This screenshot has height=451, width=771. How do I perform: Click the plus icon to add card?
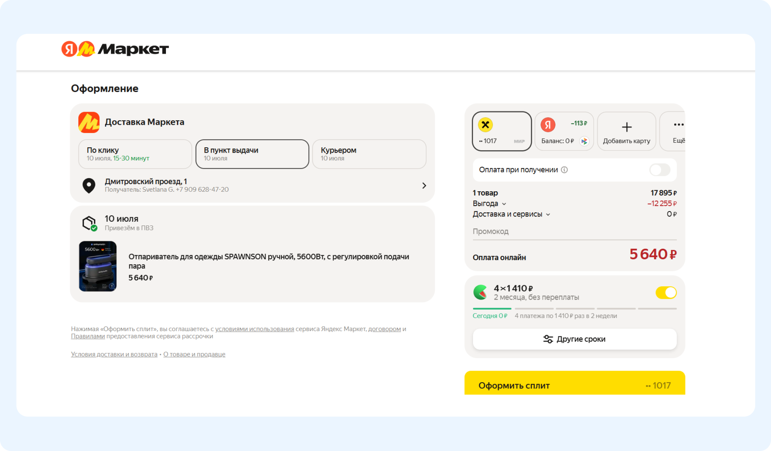627,127
